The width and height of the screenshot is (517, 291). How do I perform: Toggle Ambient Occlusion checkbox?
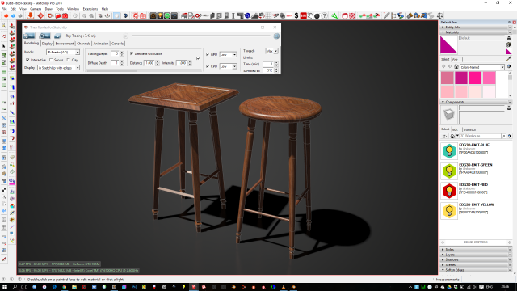132,53
